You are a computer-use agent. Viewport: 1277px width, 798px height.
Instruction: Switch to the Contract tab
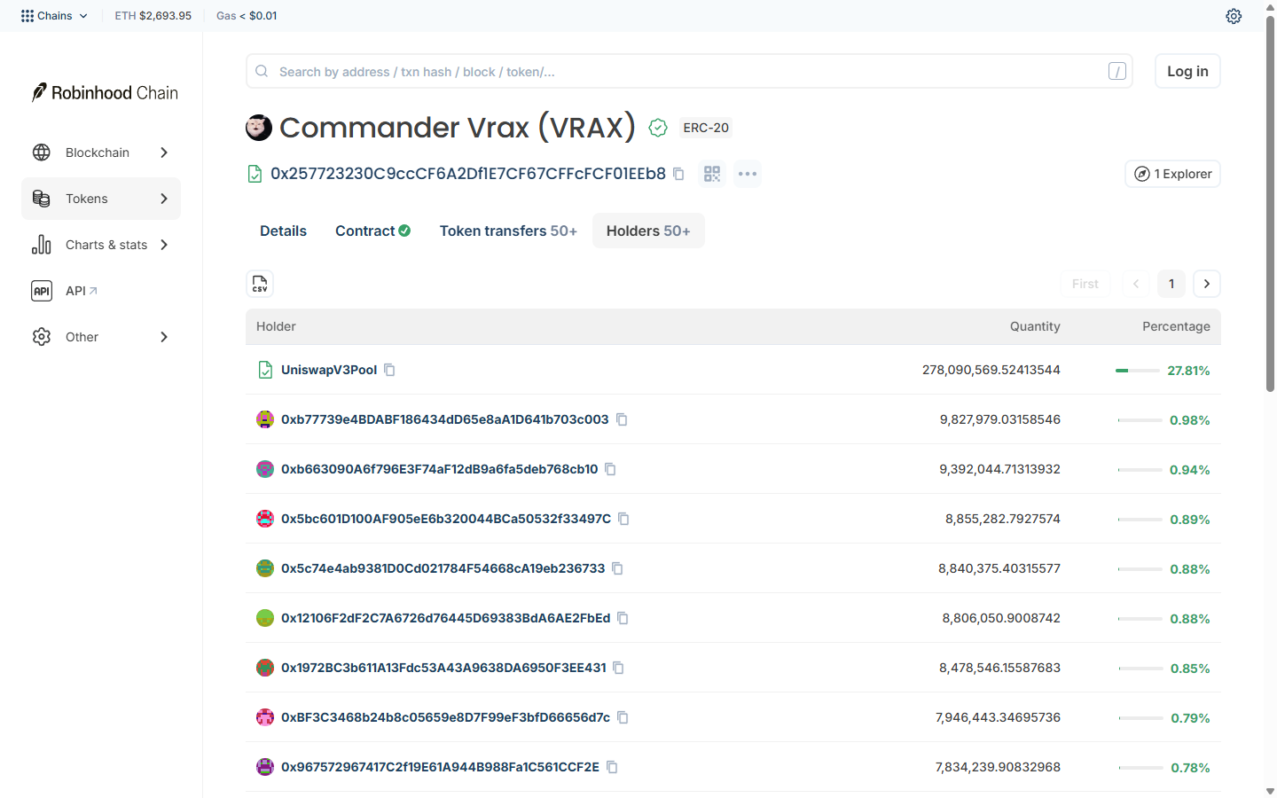(x=372, y=231)
